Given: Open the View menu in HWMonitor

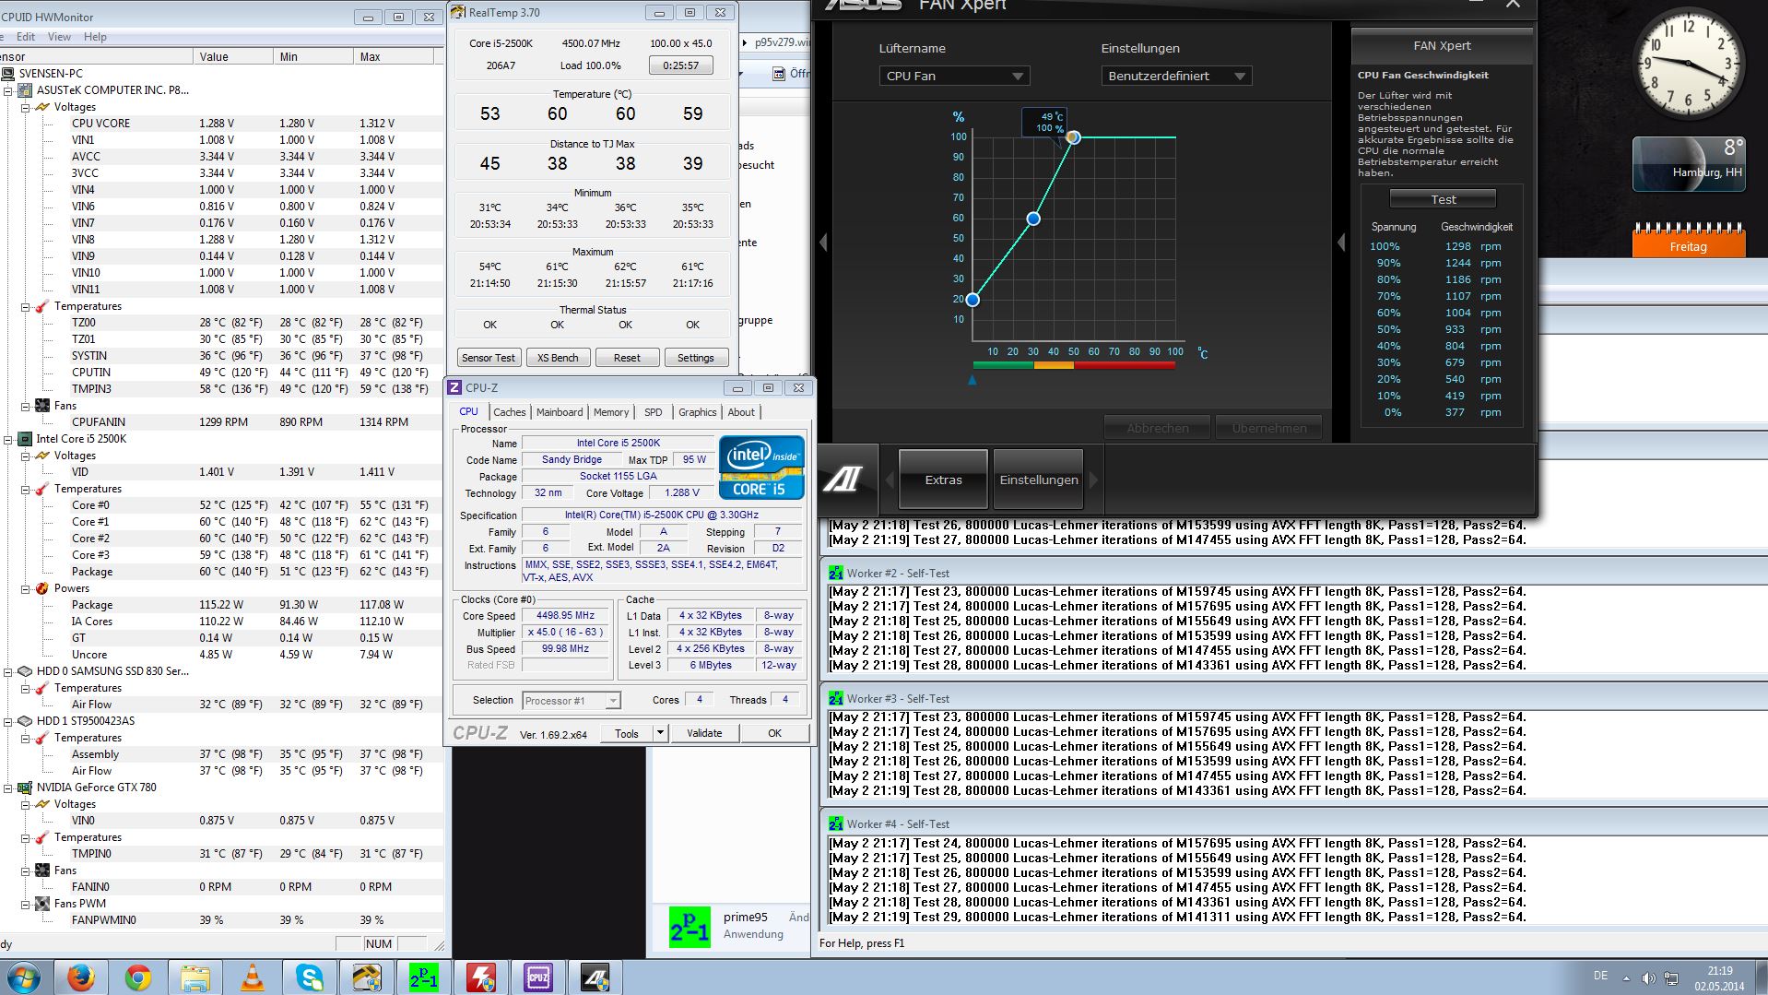Looking at the screenshot, I should pos(59,37).
